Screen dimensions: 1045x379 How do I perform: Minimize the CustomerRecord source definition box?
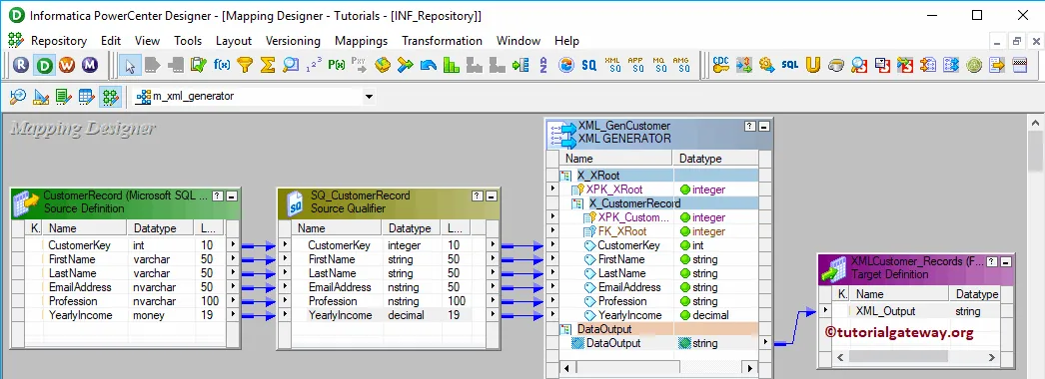click(x=231, y=196)
